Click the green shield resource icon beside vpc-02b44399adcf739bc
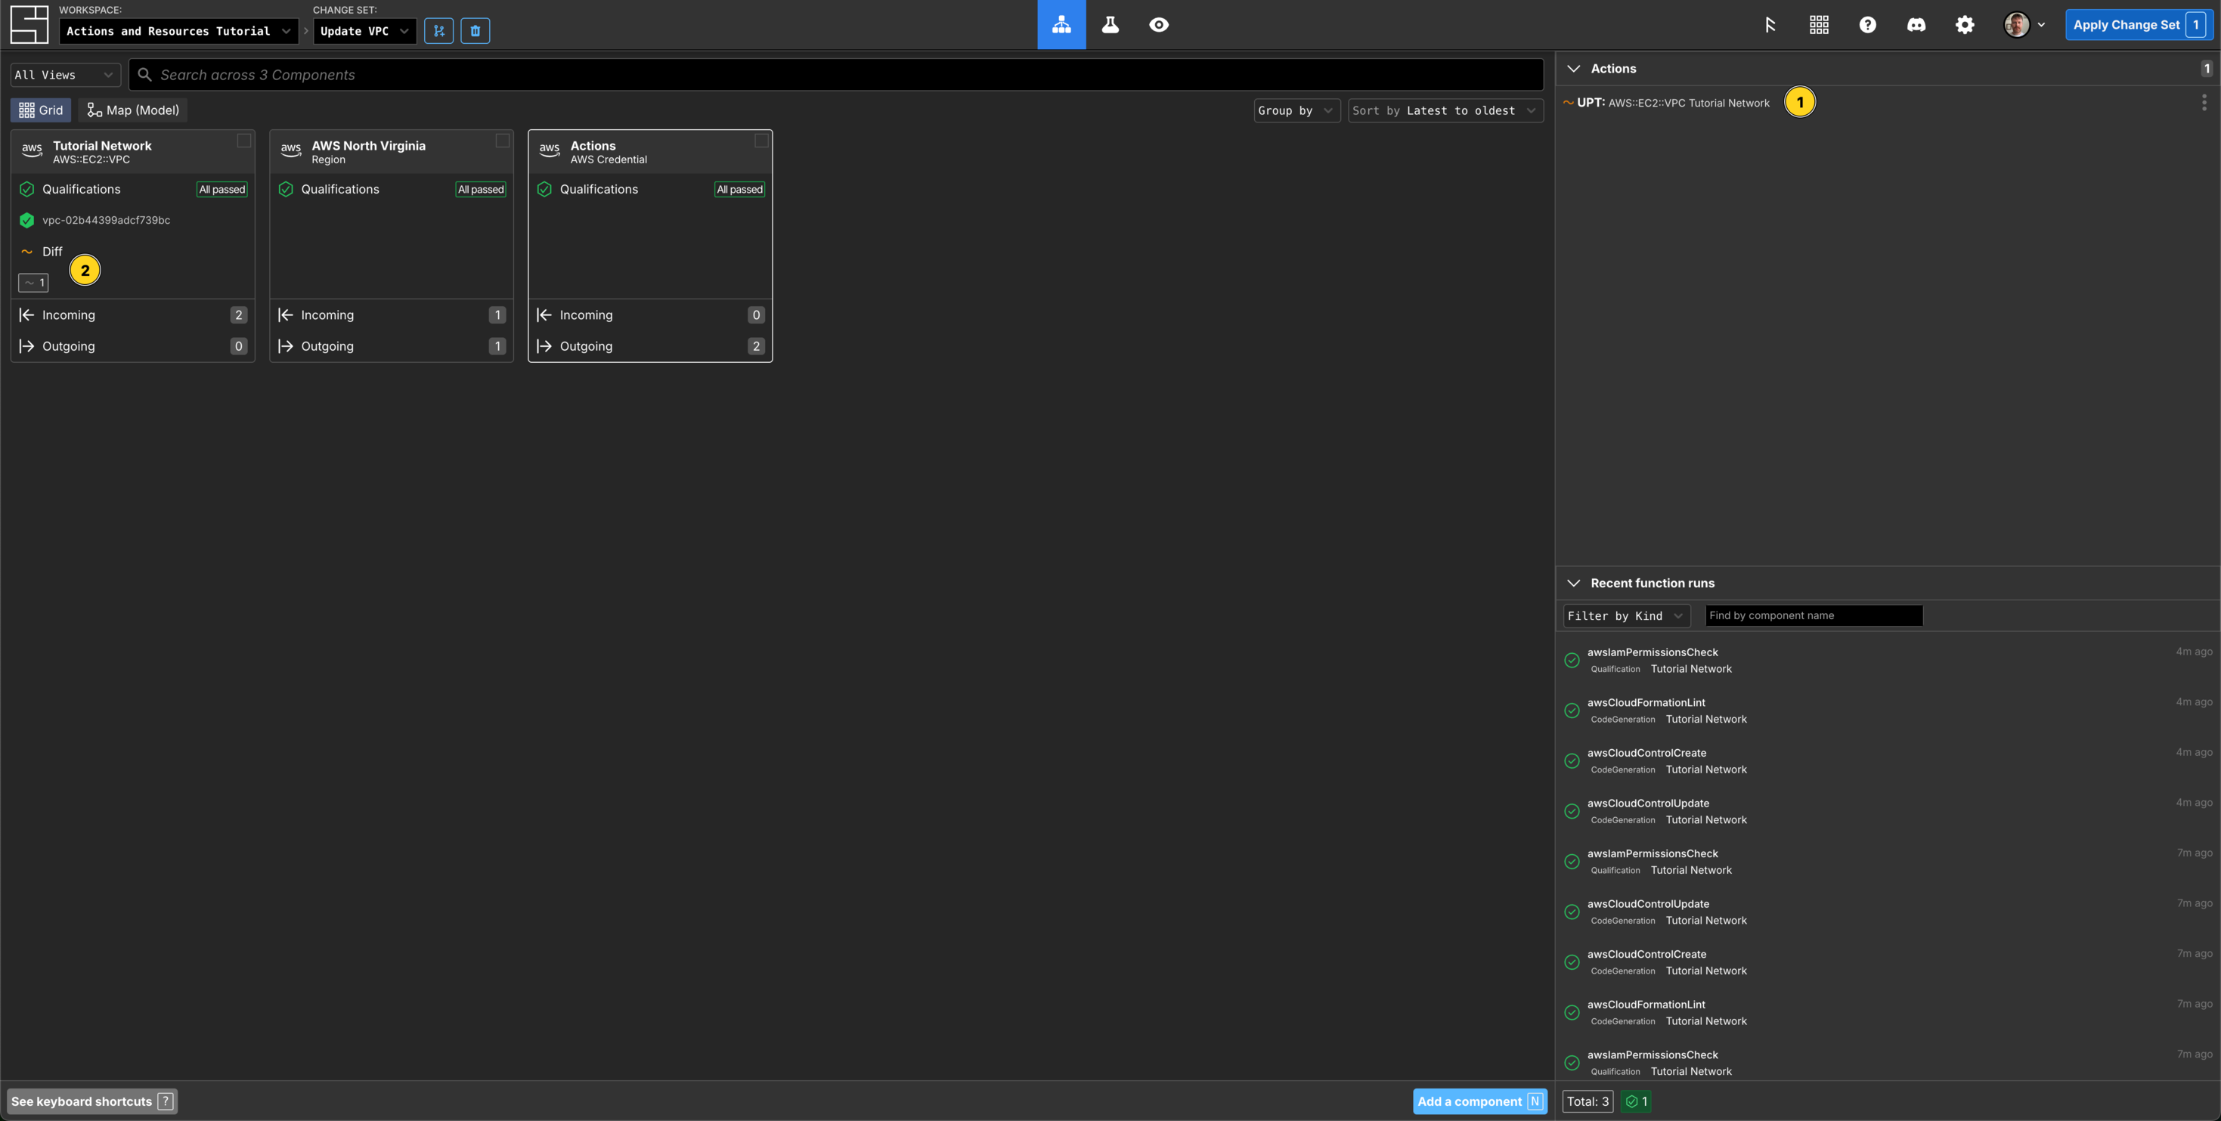 (x=26, y=220)
